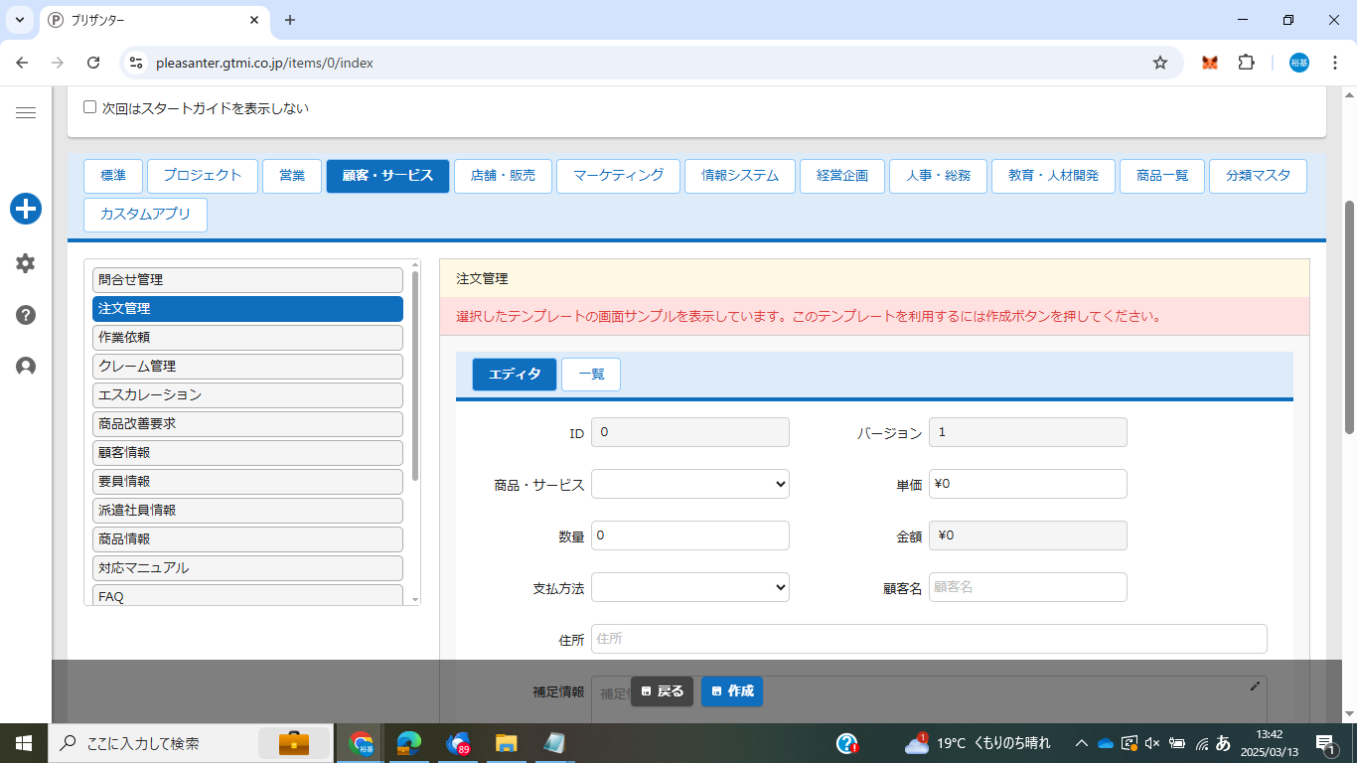Click the 顧客名 input field

coord(1027,587)
